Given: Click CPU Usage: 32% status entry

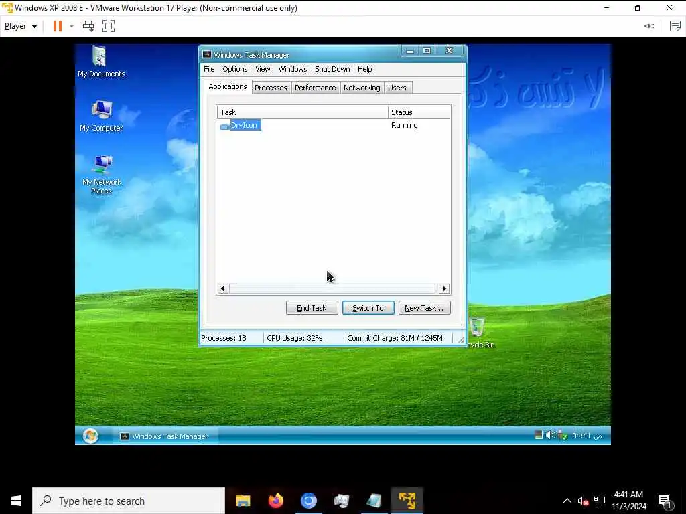Looking at the screenshot, I should (295, 338).
